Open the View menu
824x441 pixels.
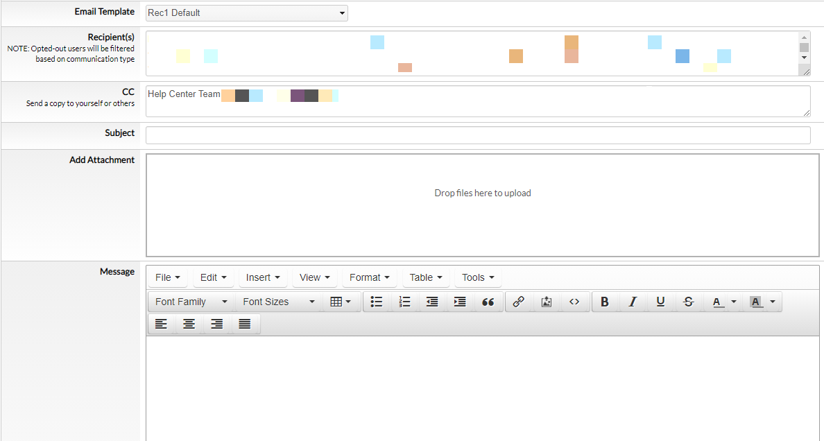(315, 277)
